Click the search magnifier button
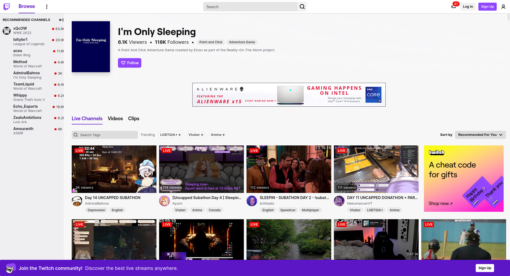The height and width of the screenshot is (276, 510). 302,7
